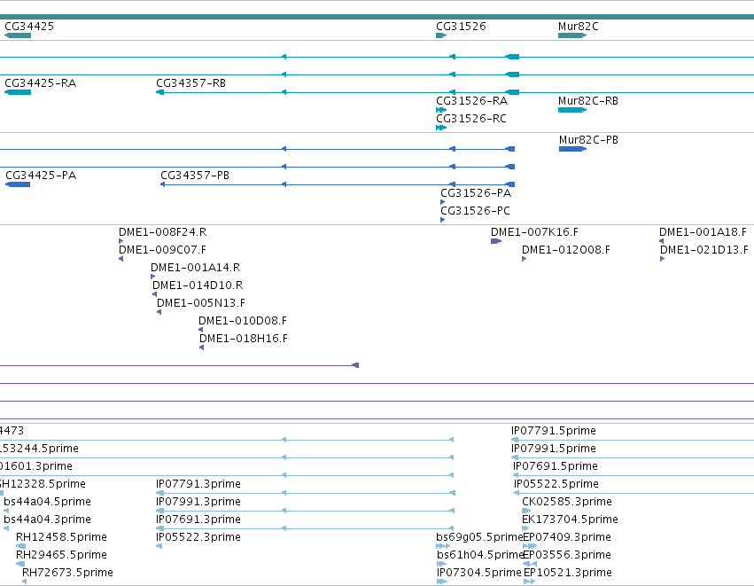Select the DME1-008F24.R label

(162, 232)
